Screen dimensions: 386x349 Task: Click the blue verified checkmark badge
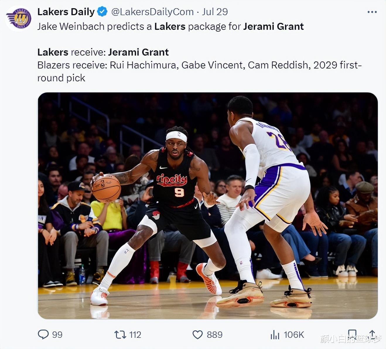102,12
